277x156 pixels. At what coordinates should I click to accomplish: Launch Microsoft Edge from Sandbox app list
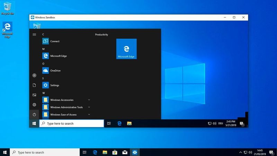(66, 56)
